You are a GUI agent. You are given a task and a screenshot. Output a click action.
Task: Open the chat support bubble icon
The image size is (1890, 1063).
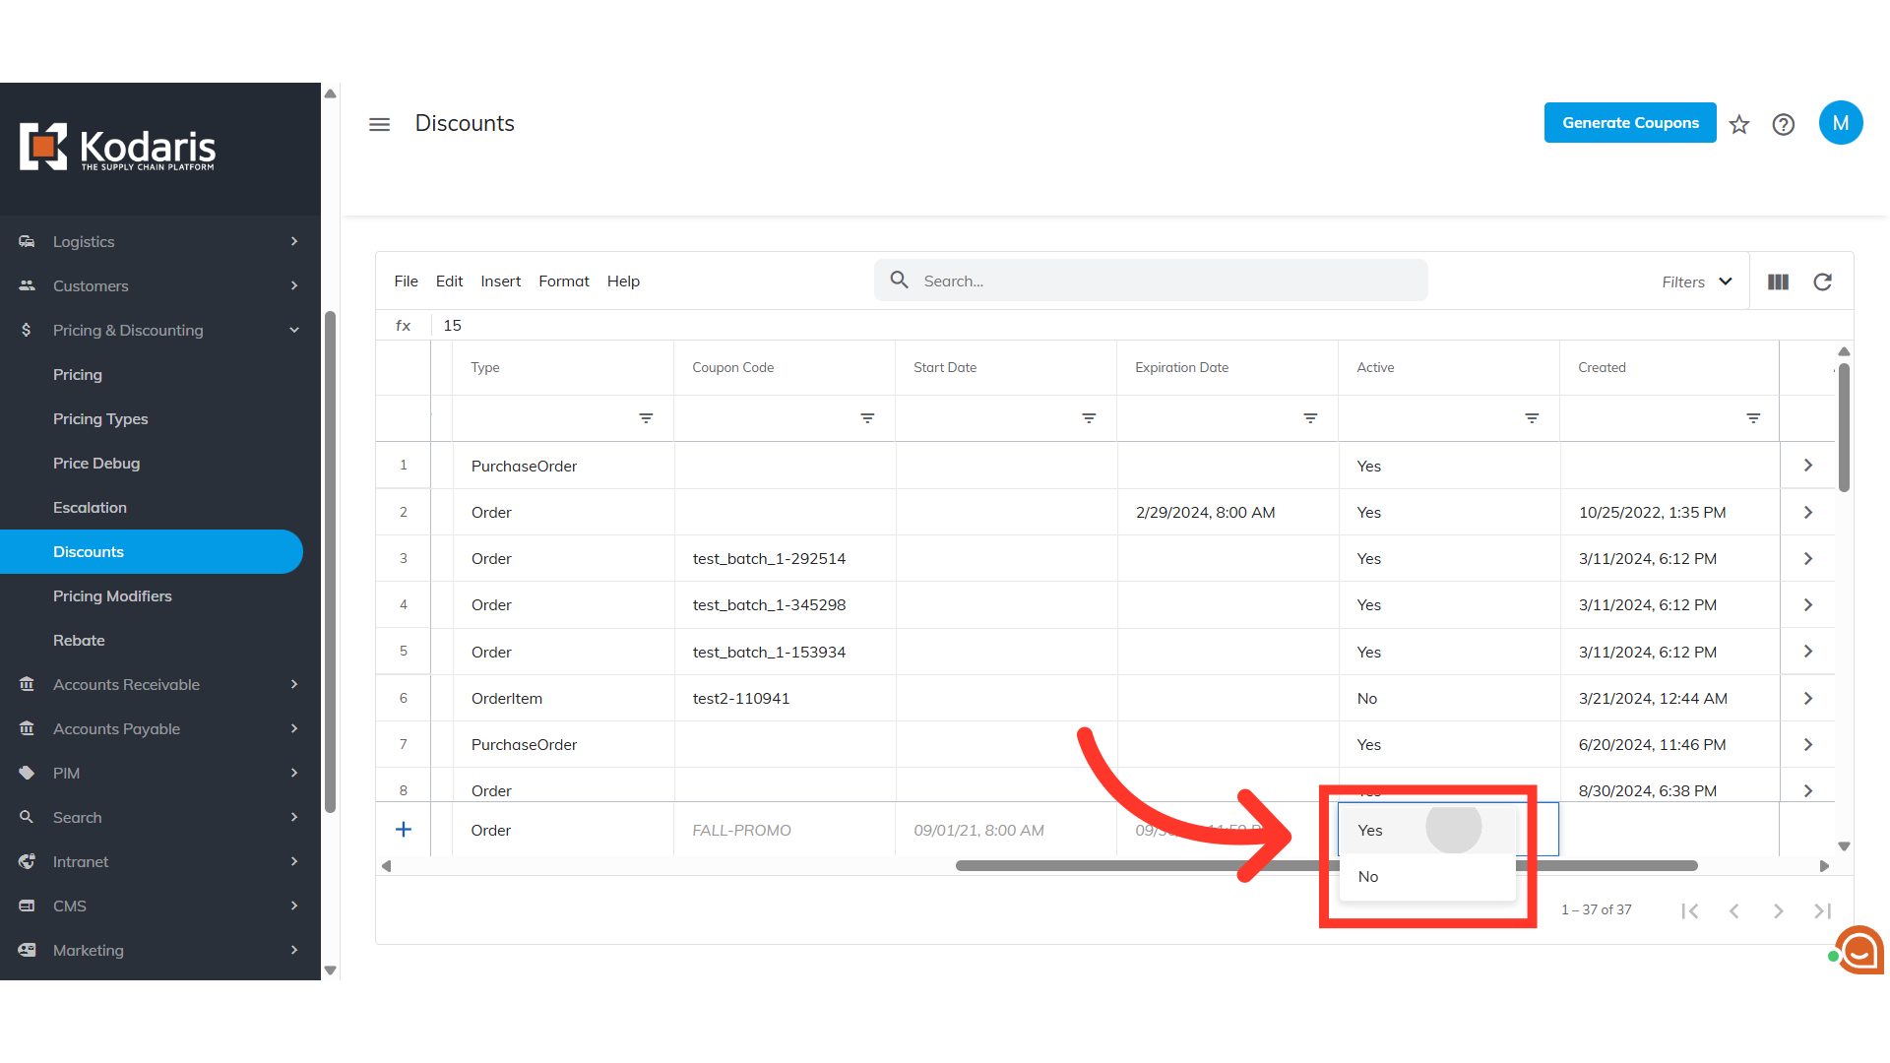click(x=1858, y=951)
